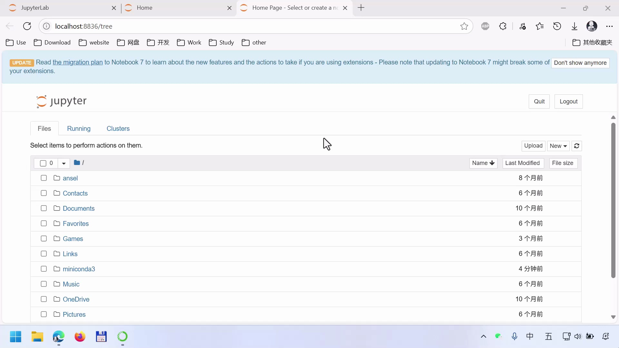
Task: Open Firefox from the taskbar
Action: coord(80,337)
